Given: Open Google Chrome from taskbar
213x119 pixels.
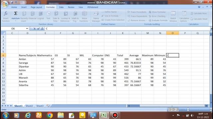Looking at the screenshot, I should click(x=50, y=115).
